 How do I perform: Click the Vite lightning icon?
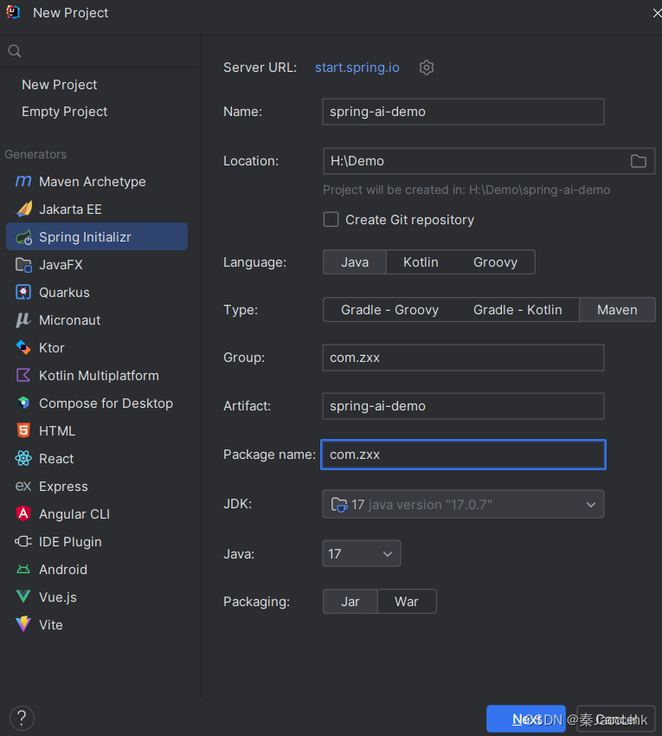pyautogui.click(x=23, y=624)
